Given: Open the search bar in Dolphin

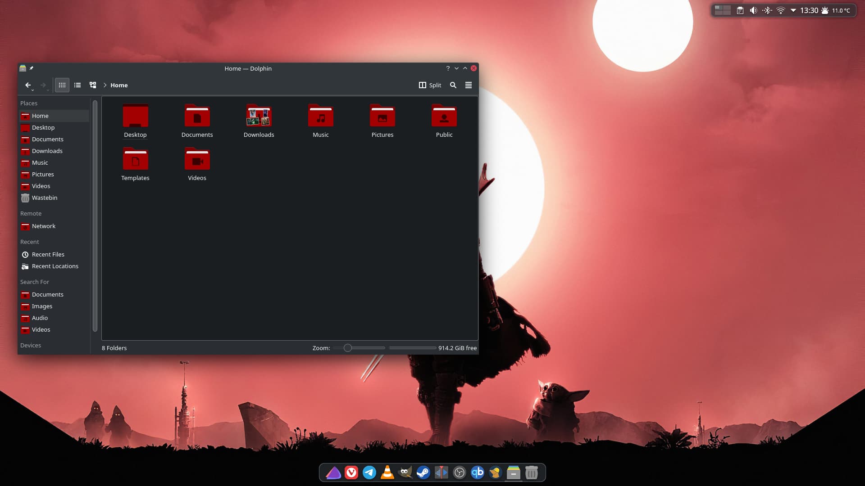Looking at the screenshot, I should [x=453, y=85].
